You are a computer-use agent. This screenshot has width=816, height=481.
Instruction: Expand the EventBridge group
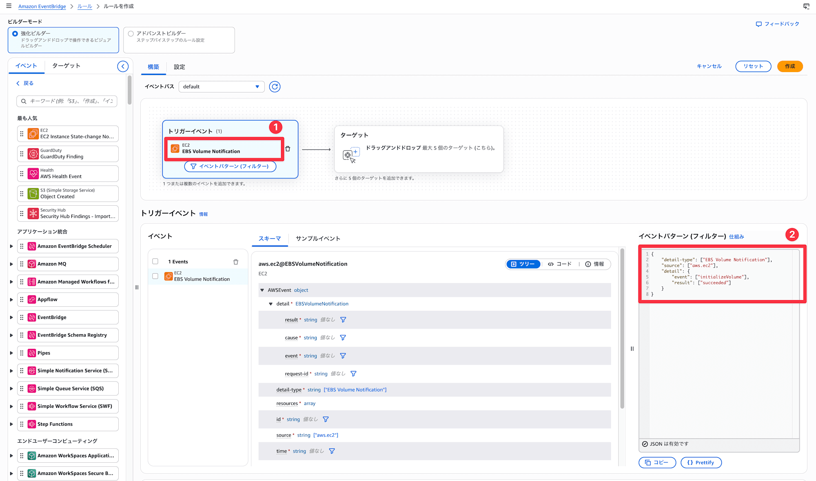pos(11,317)
